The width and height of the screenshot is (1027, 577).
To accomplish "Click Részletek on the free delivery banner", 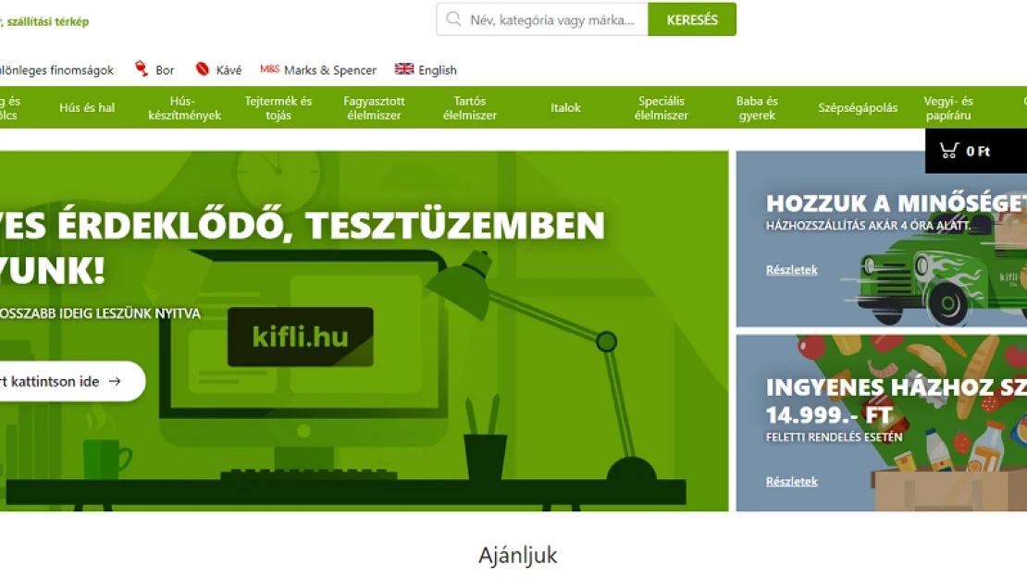I will coord(792,482).
